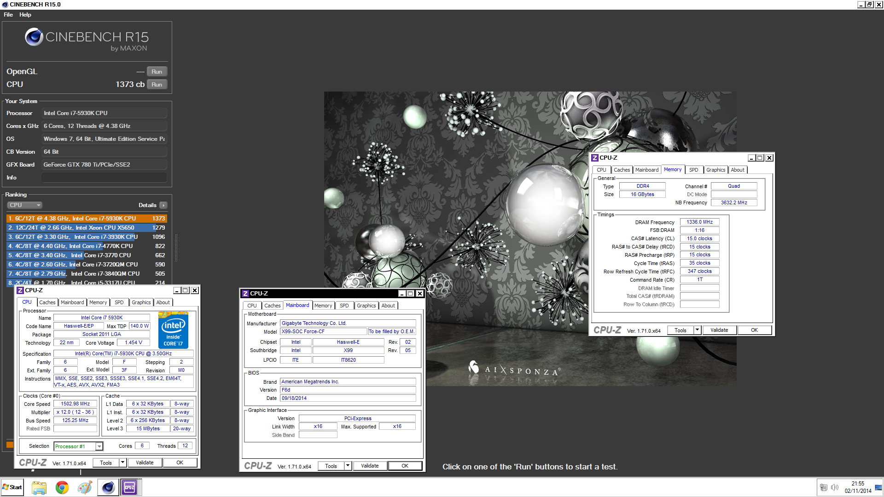Select the i7-3720QM ranking entry
The height and width of the screenshot is (497, 884).
pos(87,265)
